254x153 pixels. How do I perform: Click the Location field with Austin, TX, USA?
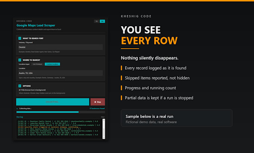pos(61,73)
